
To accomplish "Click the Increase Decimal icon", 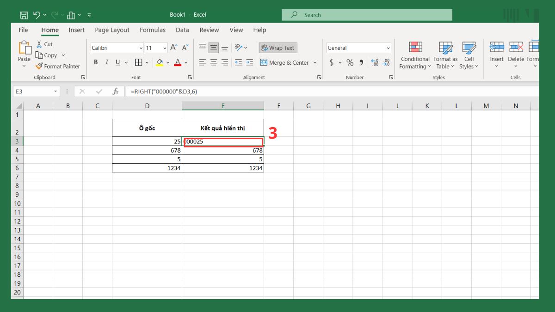I will click(x=375, y=62).
